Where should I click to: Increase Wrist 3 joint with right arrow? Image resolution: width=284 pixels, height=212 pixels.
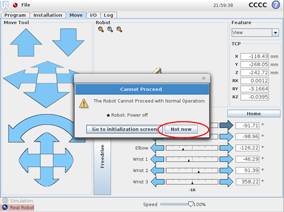click(x=227, y=182)
